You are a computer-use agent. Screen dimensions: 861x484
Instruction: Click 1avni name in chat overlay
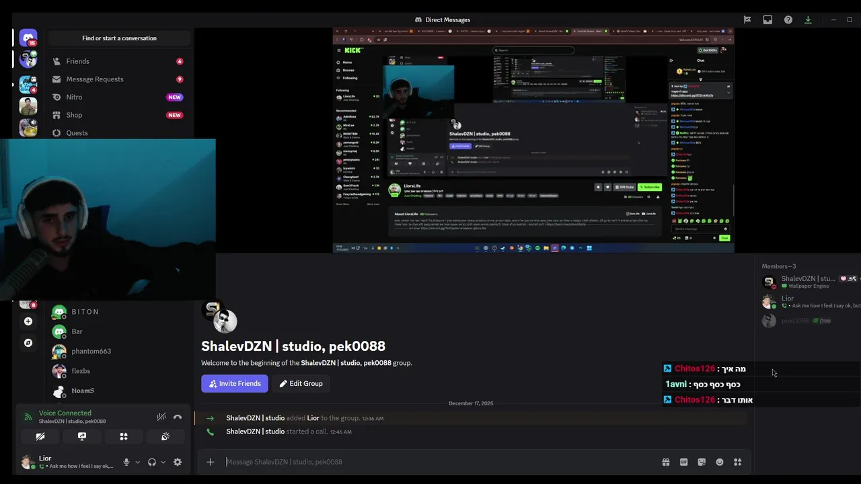coord(676,384)
